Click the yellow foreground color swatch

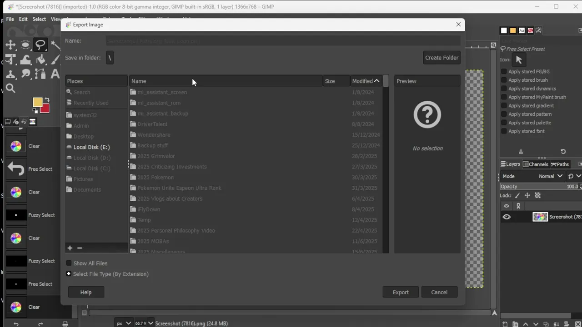[37, 102]
